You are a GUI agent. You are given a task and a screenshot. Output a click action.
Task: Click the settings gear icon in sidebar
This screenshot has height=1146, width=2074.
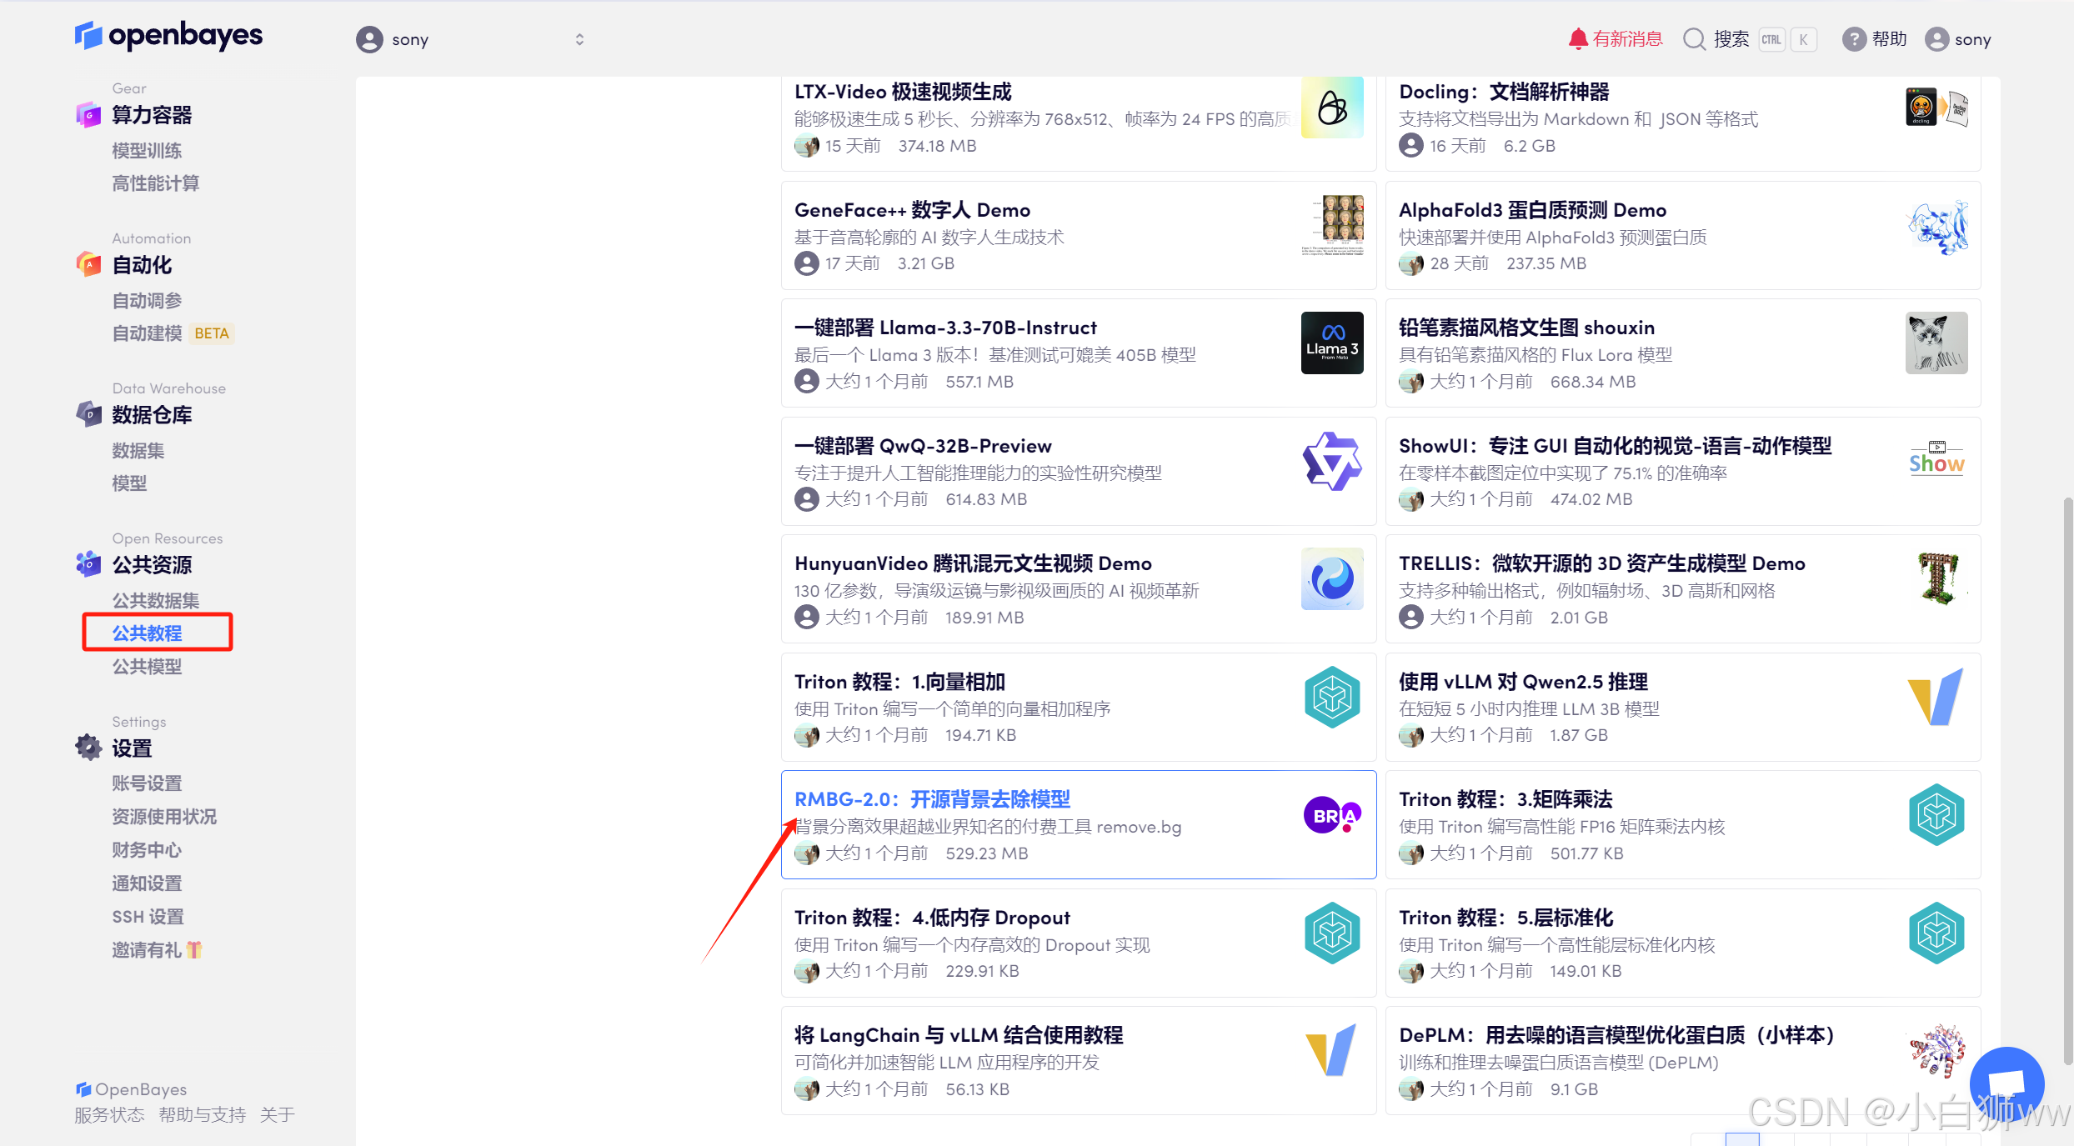pos(88,747)
